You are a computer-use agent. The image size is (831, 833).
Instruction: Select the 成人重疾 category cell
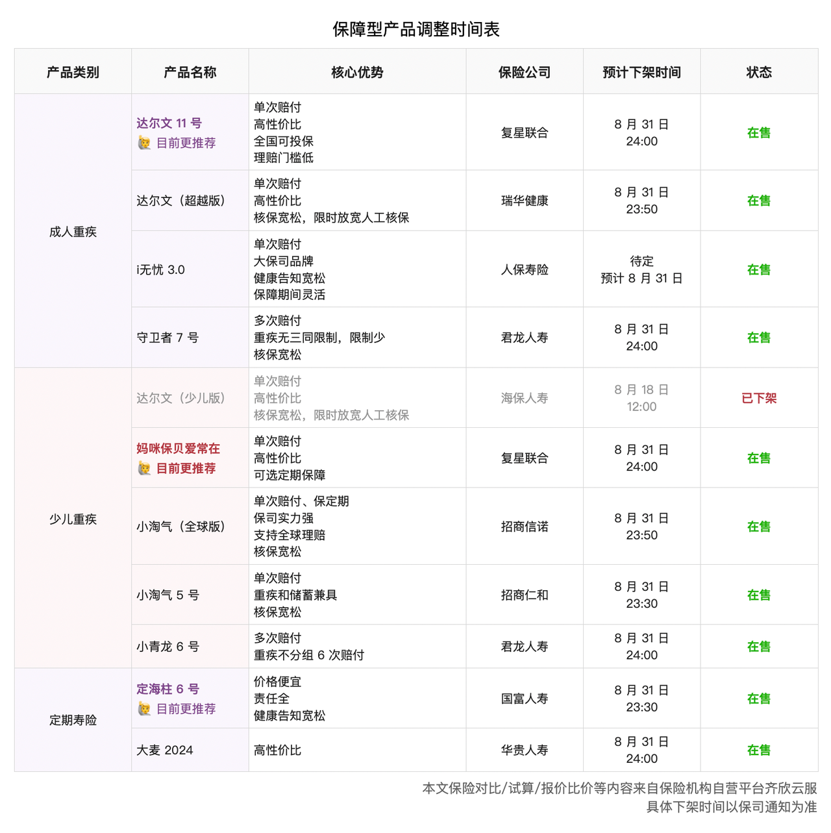click(73, 232)
